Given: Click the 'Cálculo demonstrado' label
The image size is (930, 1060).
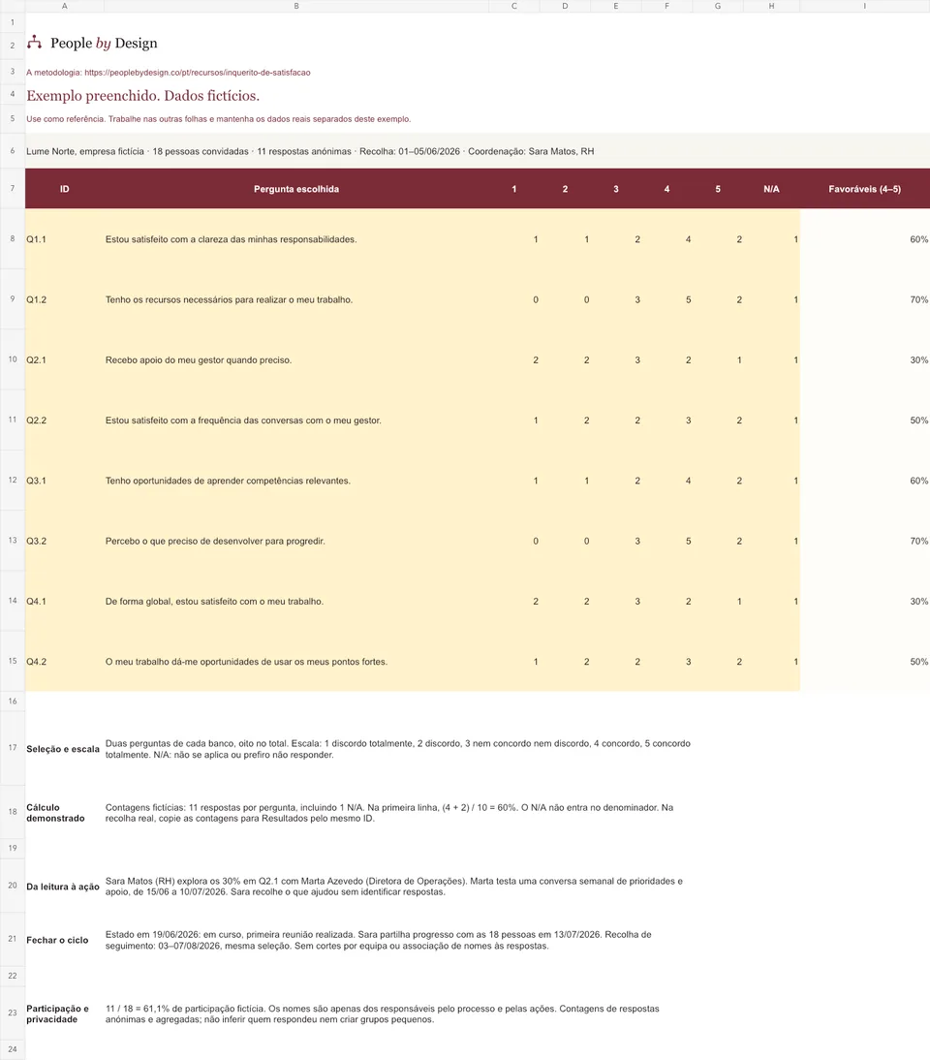Looking at the screenshot, I should click(x=55, y=813).
